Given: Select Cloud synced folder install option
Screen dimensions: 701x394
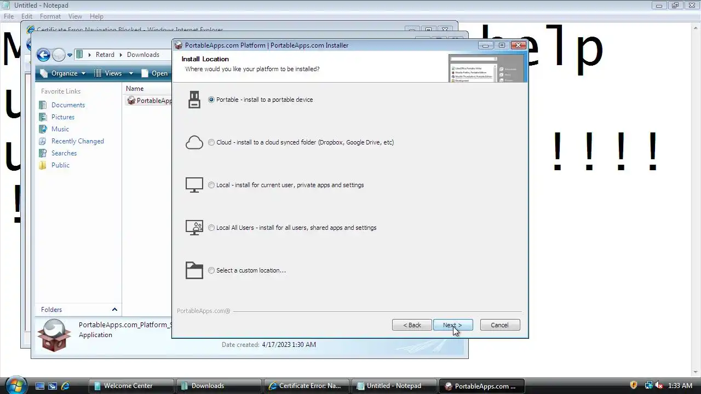Looking at the screenshot, I should [211, 142].
